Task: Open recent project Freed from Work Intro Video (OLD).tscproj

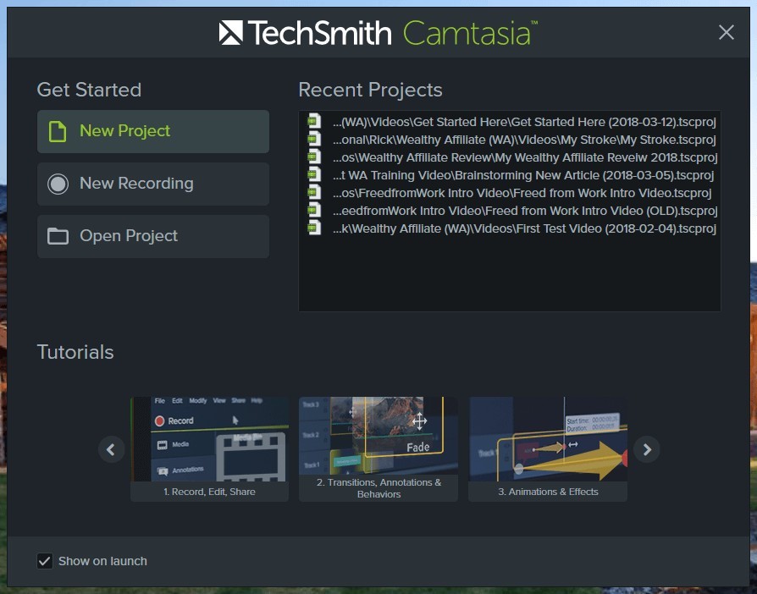Action: tap(525, 211)
